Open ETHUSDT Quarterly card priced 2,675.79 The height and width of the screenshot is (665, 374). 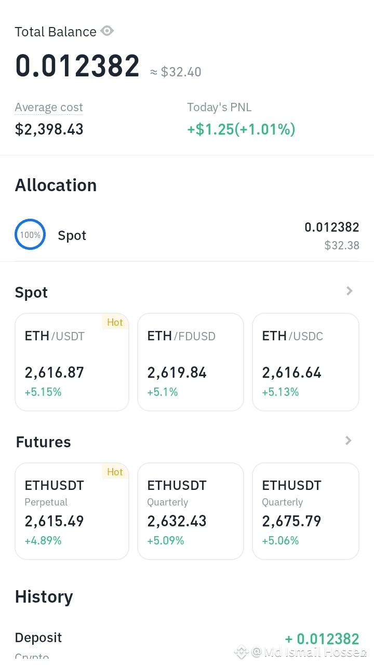pyautogui.click(x=305, y=511)
